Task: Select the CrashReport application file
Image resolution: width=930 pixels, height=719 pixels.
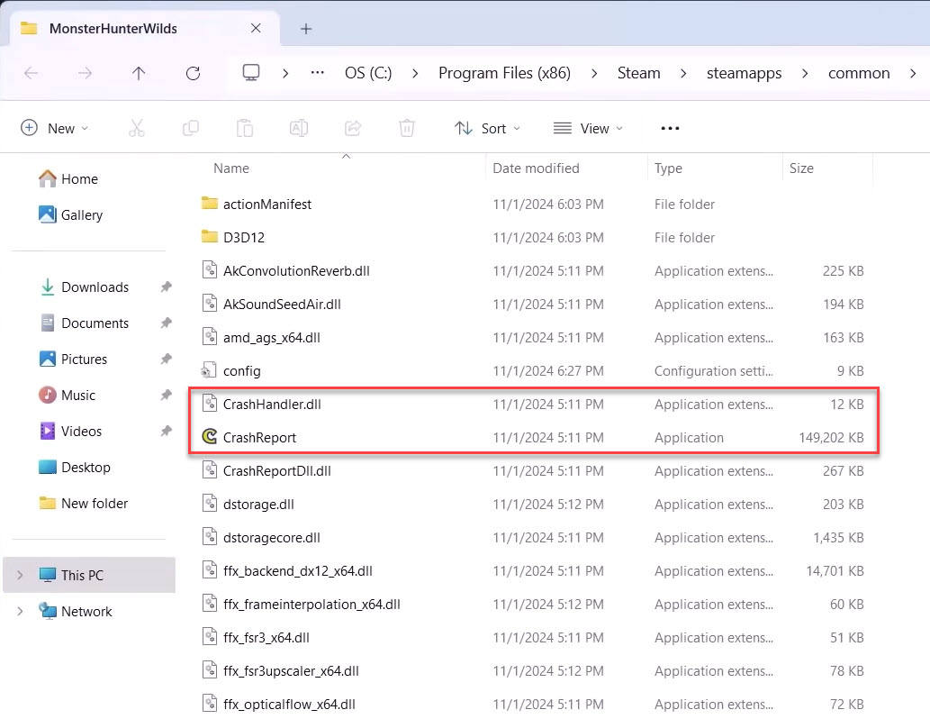Action: (x=259, y=438)
